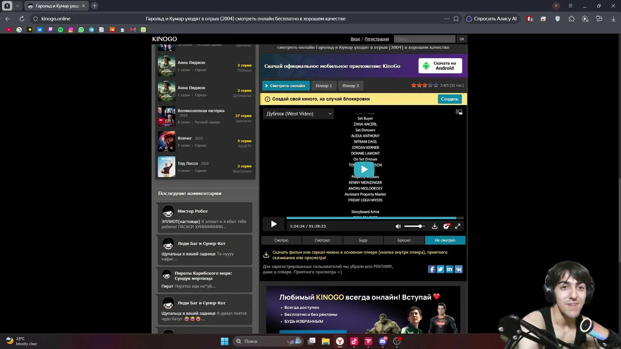This screenshot has height=349, width=621.
Task: Click the video progress seek bar
Action: [x=375, y=218]
